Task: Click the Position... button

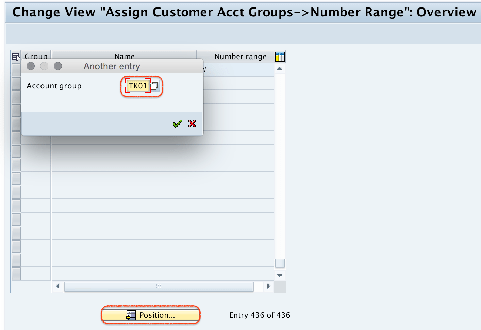Action: coord(150,315)
